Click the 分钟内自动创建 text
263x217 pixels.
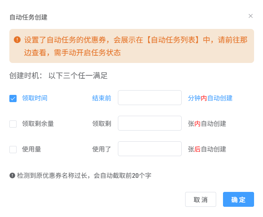(x=210, y=98)
